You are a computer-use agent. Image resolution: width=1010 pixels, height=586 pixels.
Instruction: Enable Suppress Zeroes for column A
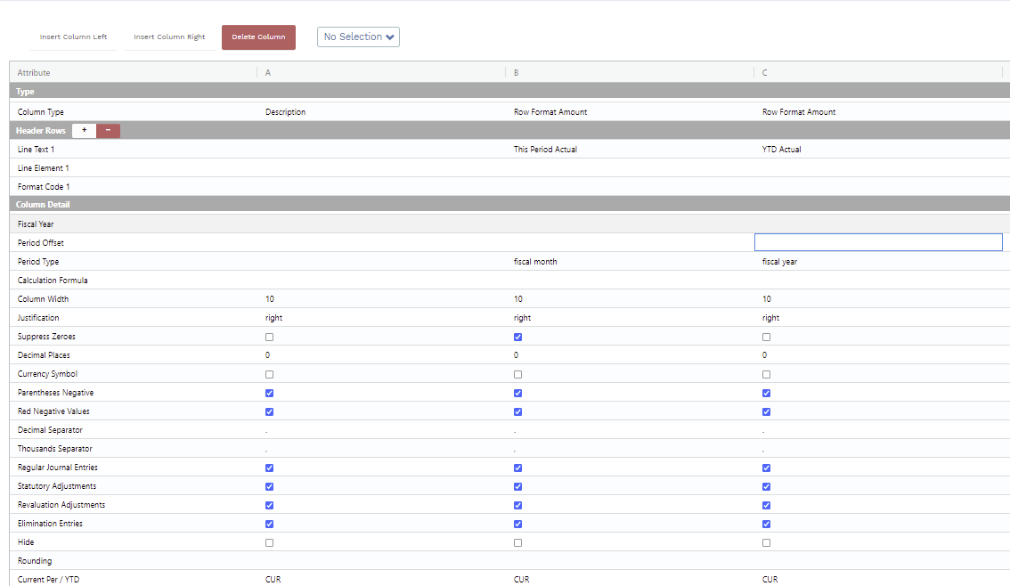point(270,338)
